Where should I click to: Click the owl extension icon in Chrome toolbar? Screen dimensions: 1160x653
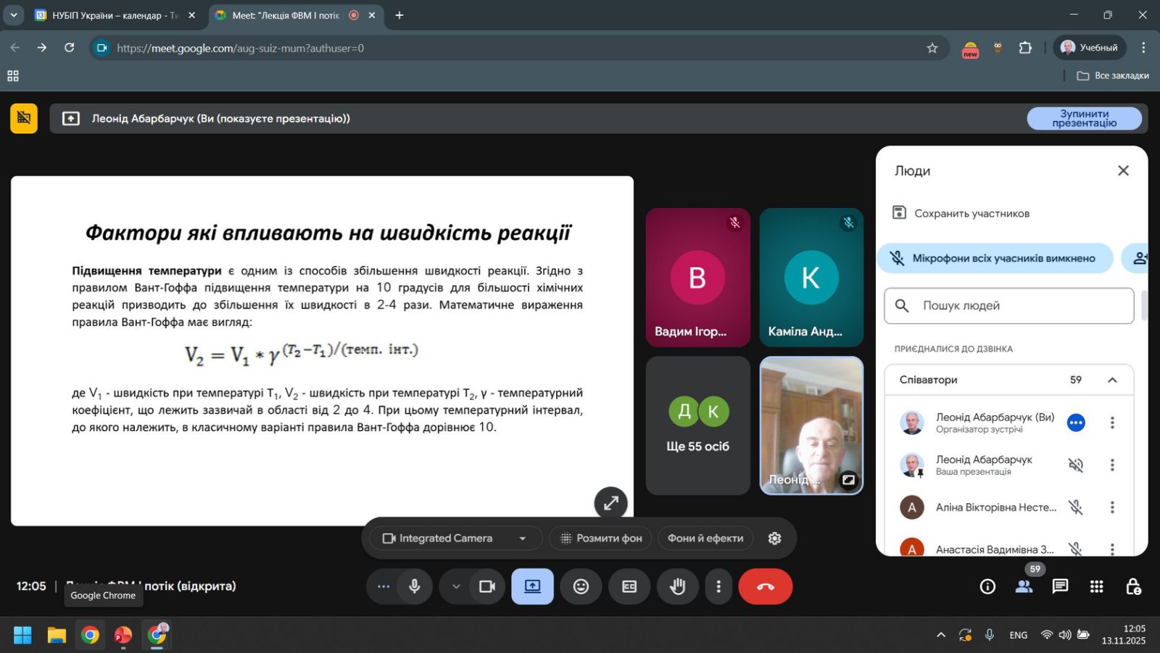(998, 48)
